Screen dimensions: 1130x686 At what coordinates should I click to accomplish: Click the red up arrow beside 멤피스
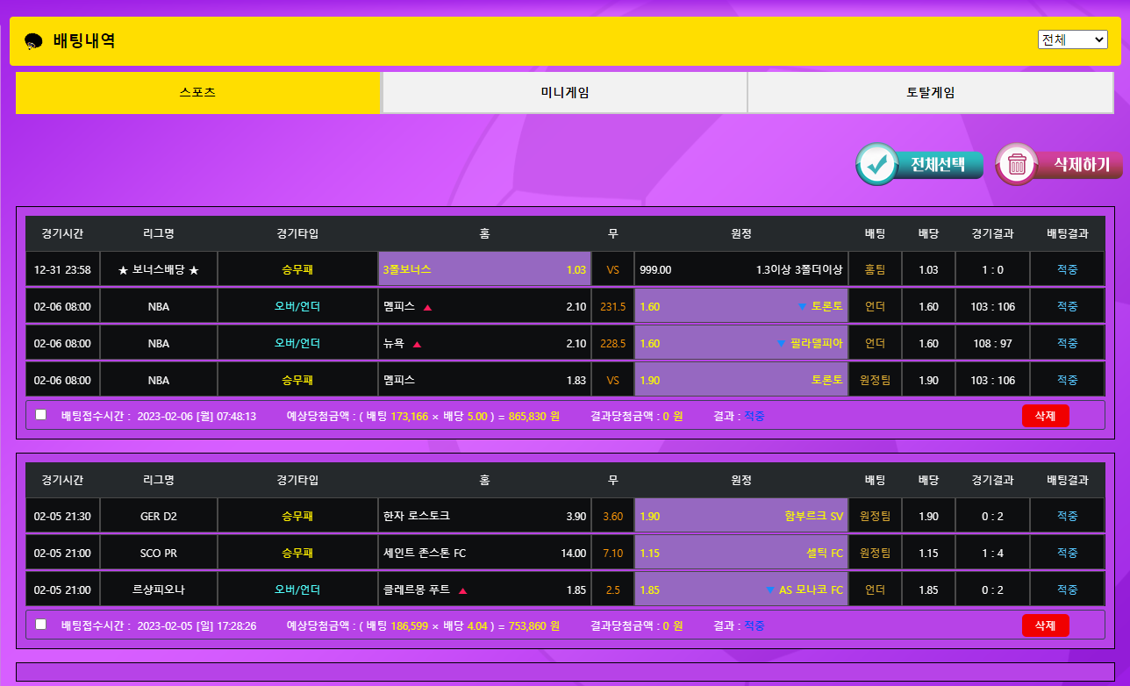tap(427, 307)
